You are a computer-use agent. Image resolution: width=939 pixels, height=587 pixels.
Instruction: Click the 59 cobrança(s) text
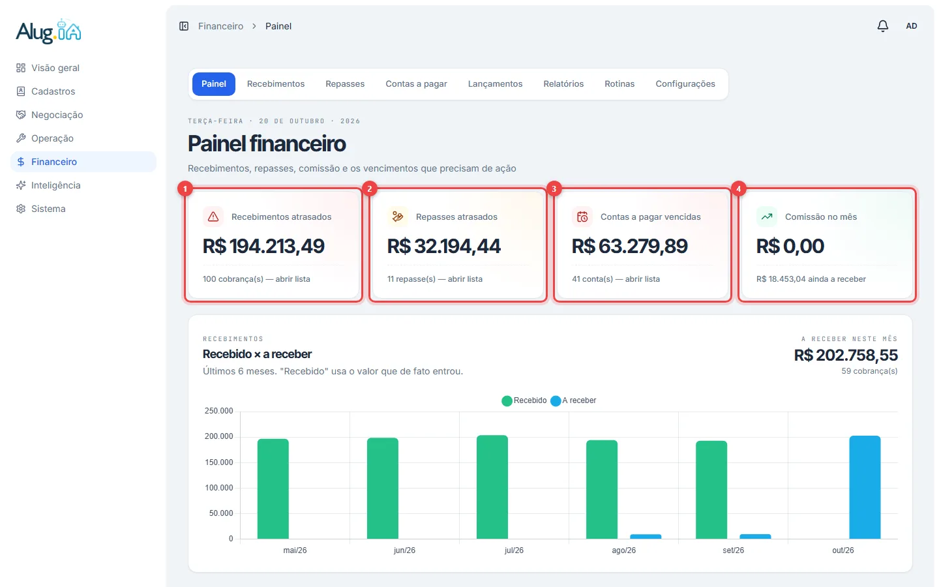[869, 371]
